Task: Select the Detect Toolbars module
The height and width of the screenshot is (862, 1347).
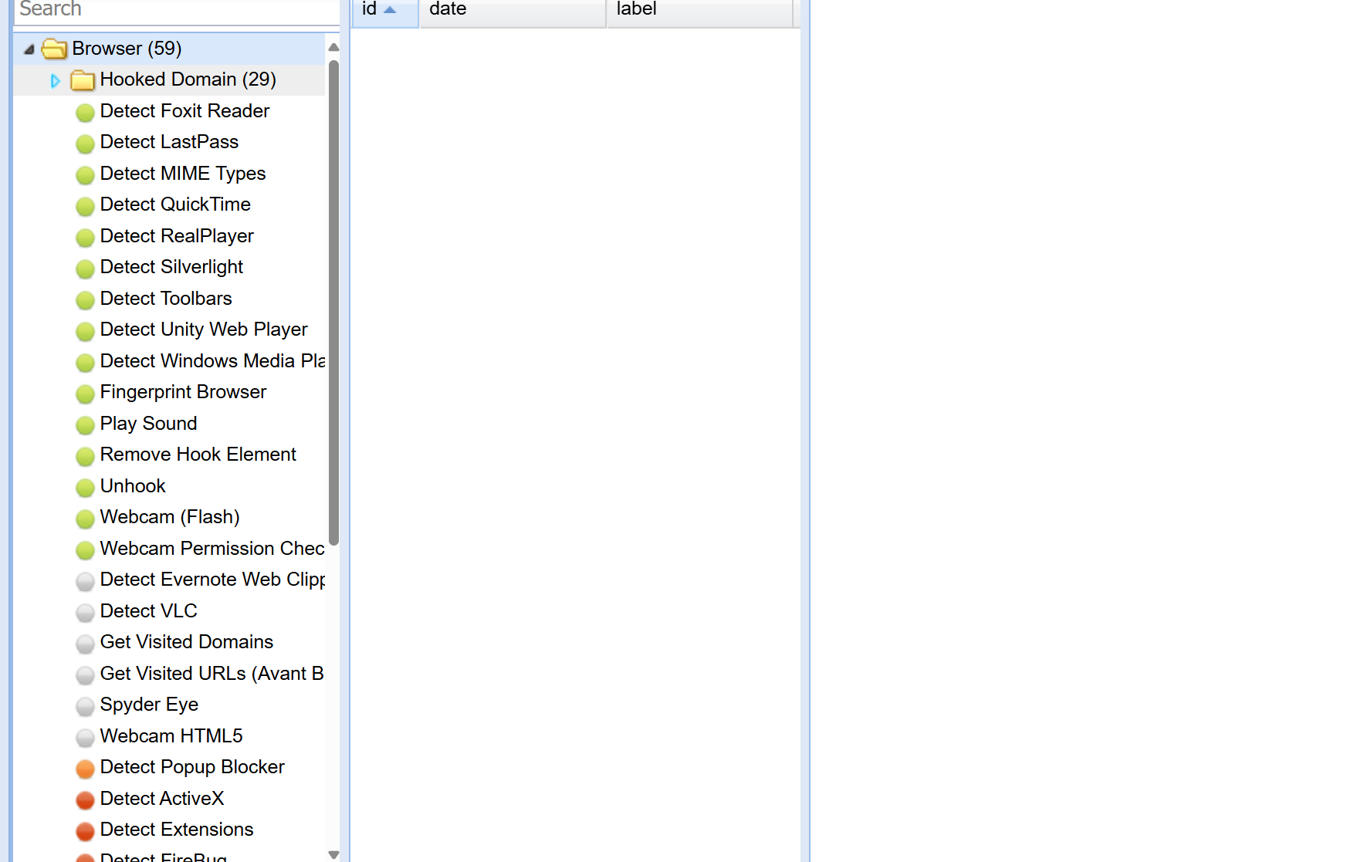Action: (166, 299)
